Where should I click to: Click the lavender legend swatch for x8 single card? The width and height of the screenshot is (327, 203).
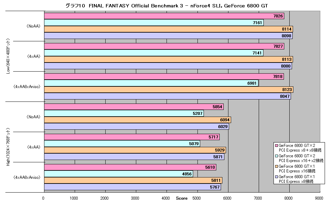pyautogui.click(x=277, y=177)
